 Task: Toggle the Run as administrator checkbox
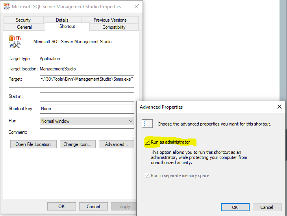tap(147, 142)
